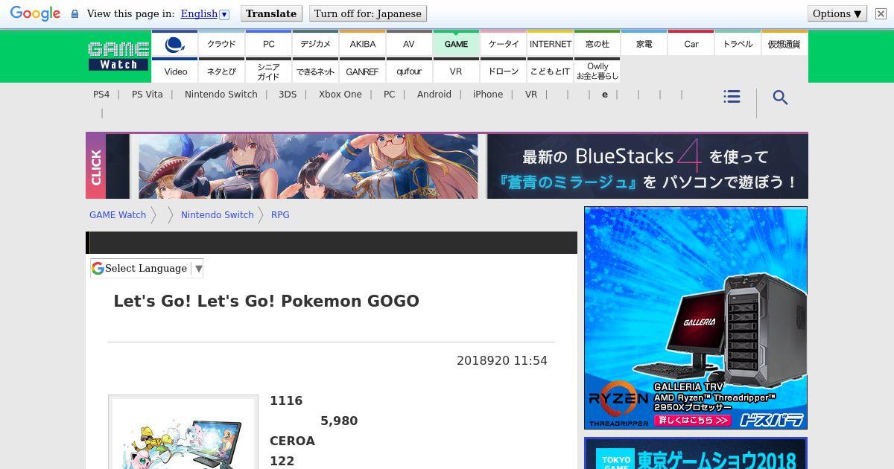Open the GANREF tab

pyautogui.click(x=362, y=71)
